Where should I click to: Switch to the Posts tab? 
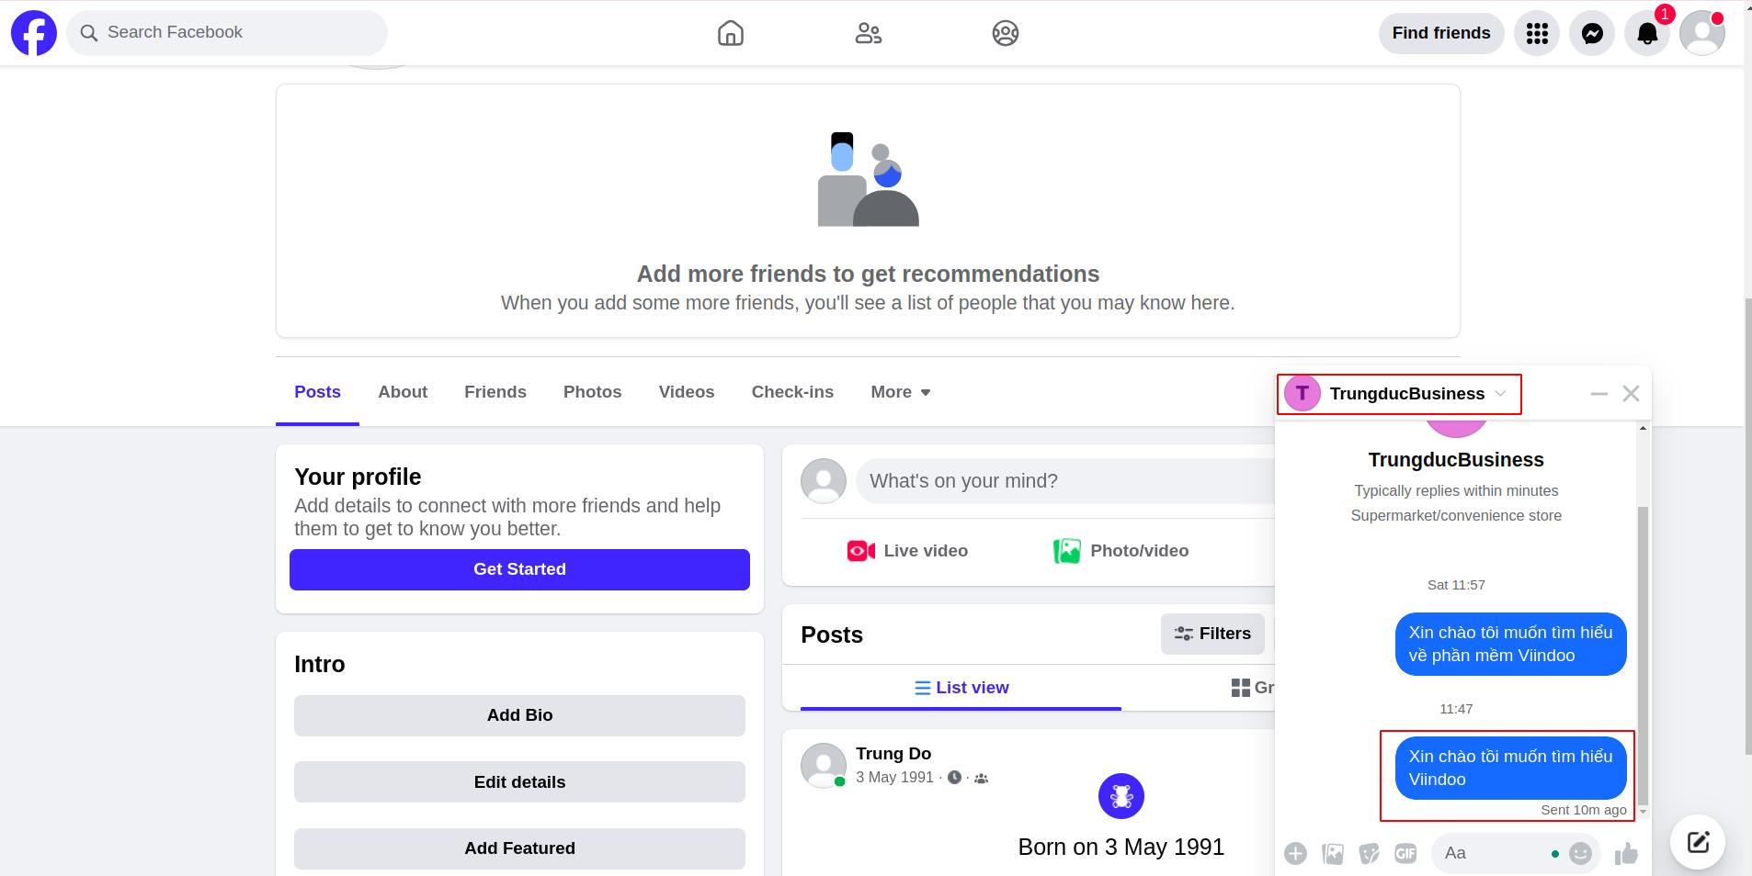click(x=317, y=392)
